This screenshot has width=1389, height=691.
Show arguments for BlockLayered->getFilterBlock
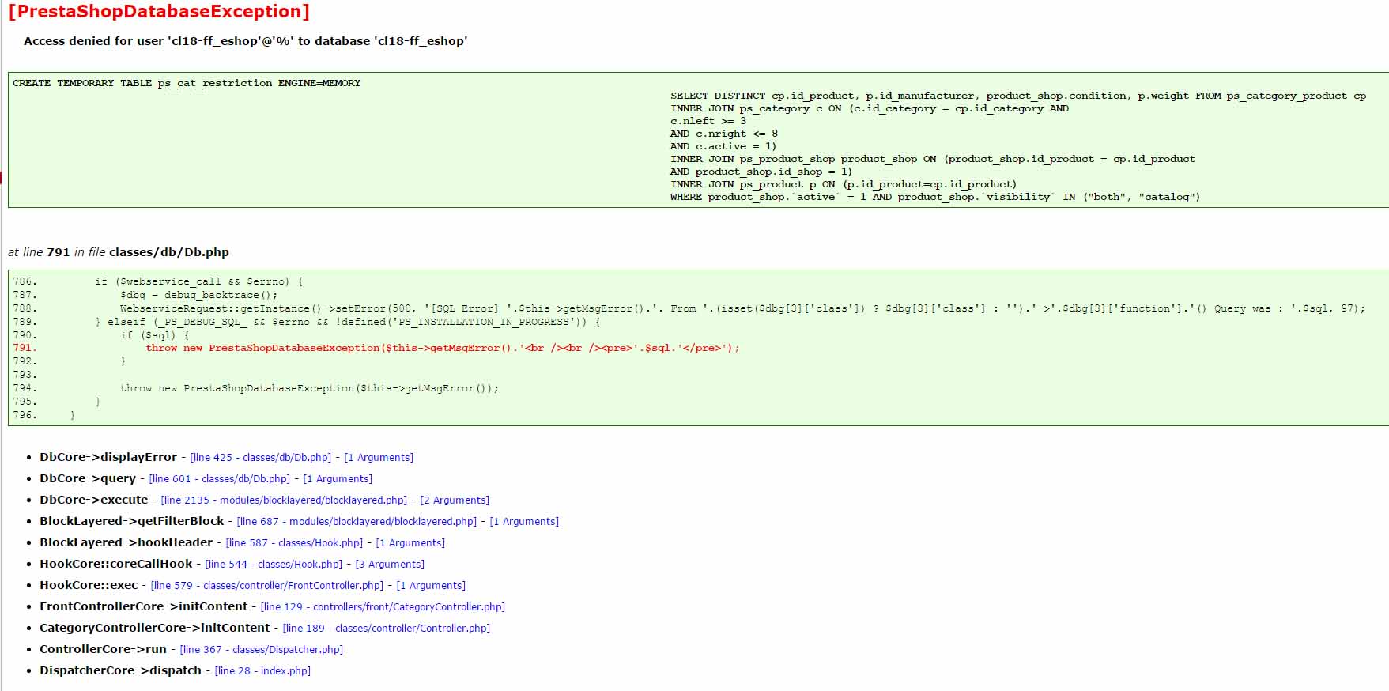(524, 522)
